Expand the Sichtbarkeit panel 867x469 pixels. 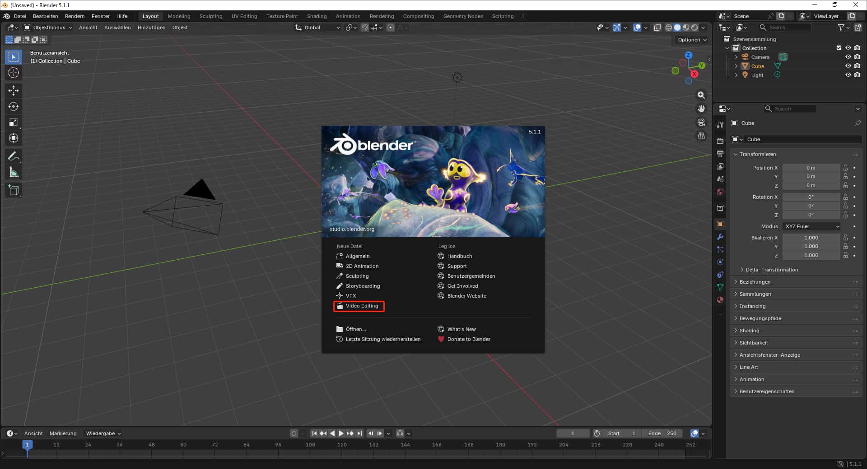[x=796, y=343]
